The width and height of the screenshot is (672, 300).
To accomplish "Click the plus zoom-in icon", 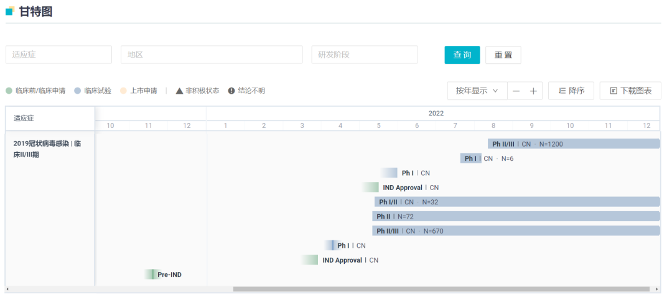I will click(533, 91).
